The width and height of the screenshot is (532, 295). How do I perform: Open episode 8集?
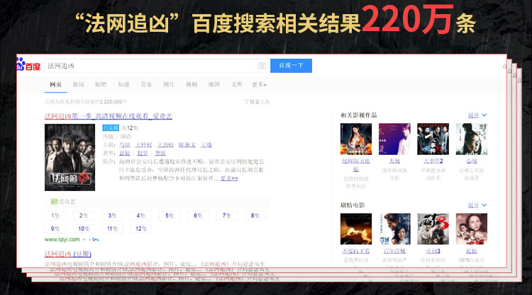tap(255, 216)
